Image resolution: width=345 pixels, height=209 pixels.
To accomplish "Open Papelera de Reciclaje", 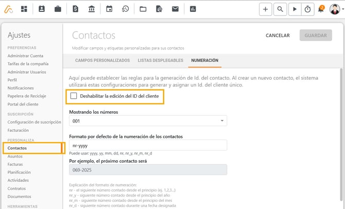I will 27,96.
